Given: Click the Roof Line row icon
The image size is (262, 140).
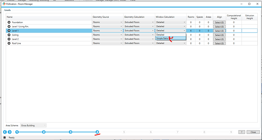Looking at the screenshot, I should point(9,43).
